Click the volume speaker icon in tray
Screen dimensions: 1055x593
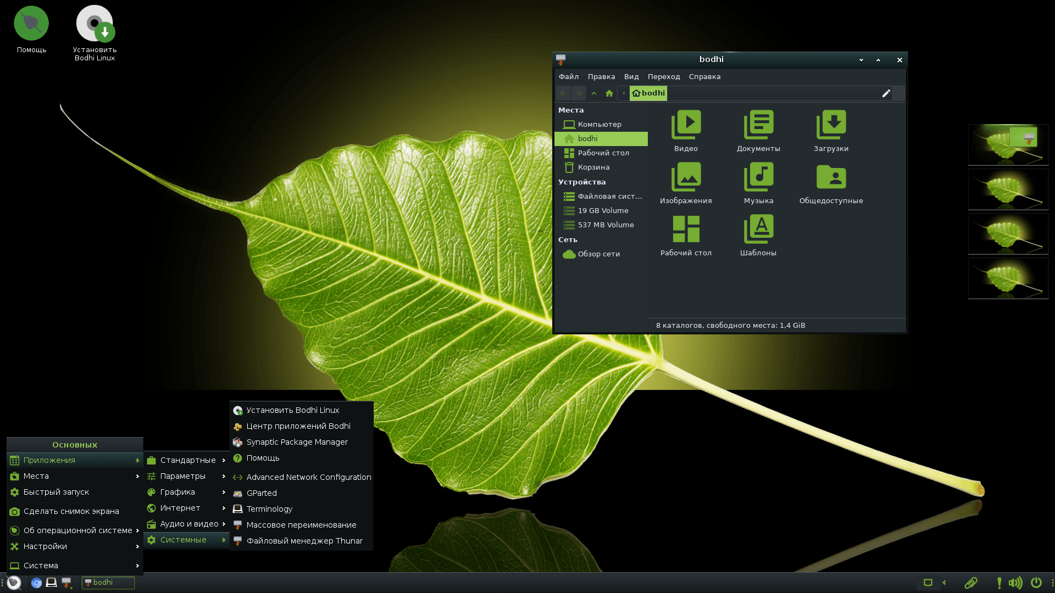(1015, 583)
